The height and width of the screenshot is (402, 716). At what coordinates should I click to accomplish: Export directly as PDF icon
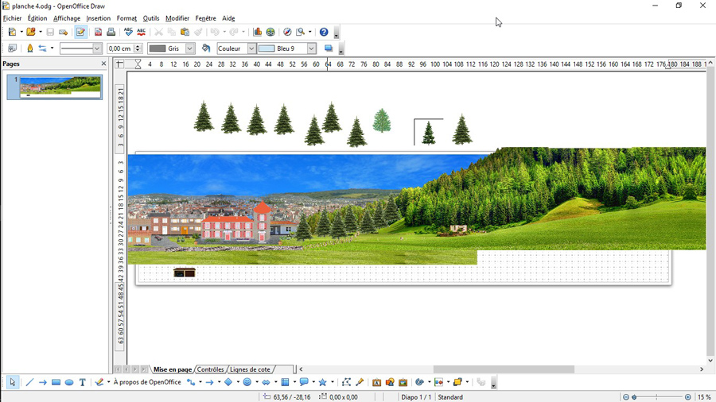99,33
